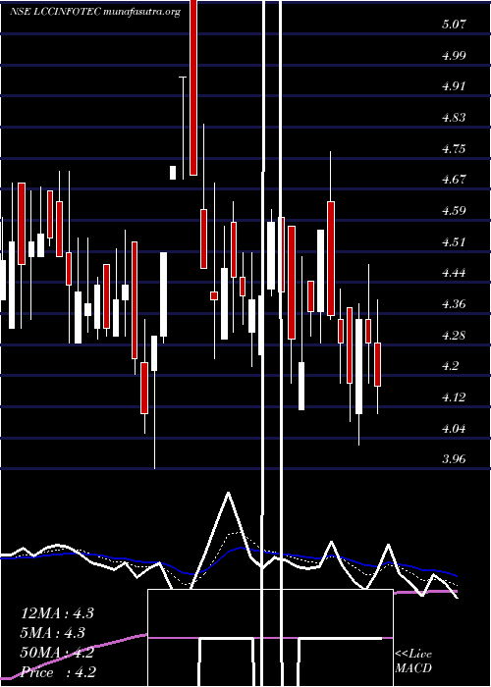Click the 4.75 price axis label
Screen dimensions: 491x687
(x=454, y=148)
